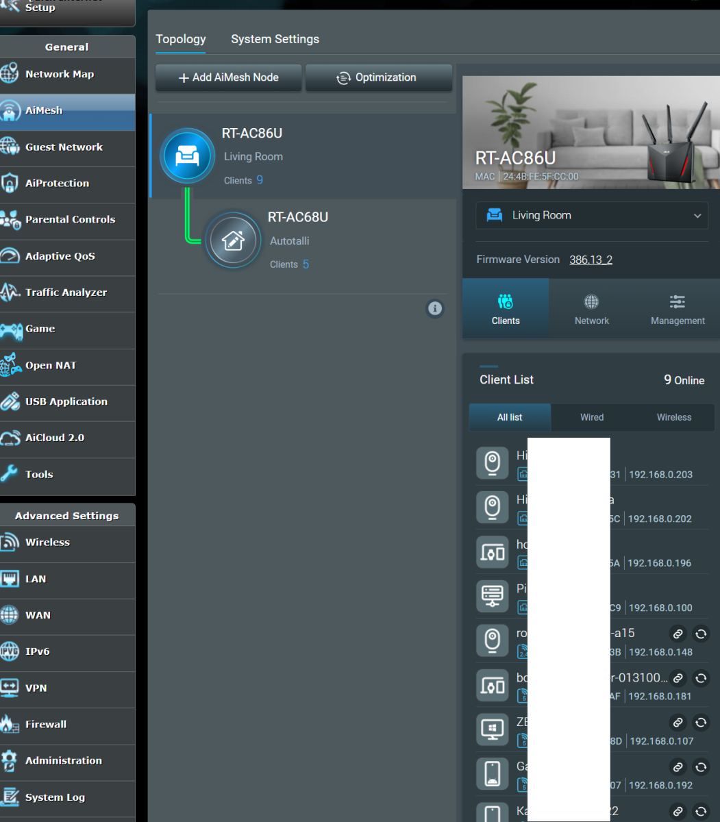The image size is (720, 822).
Task: Go to the AiProtection page
Action: (67, 184)
